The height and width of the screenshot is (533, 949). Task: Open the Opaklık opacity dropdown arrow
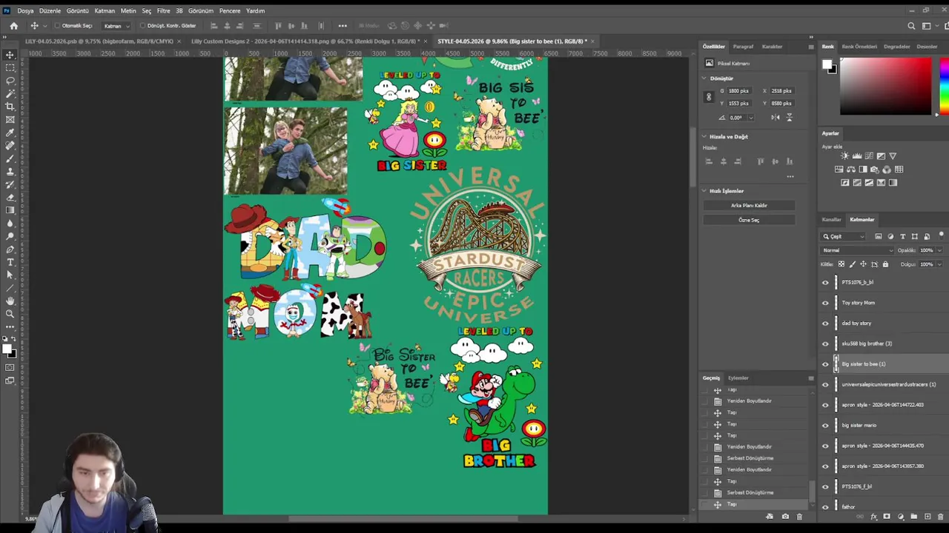[939, 250]
